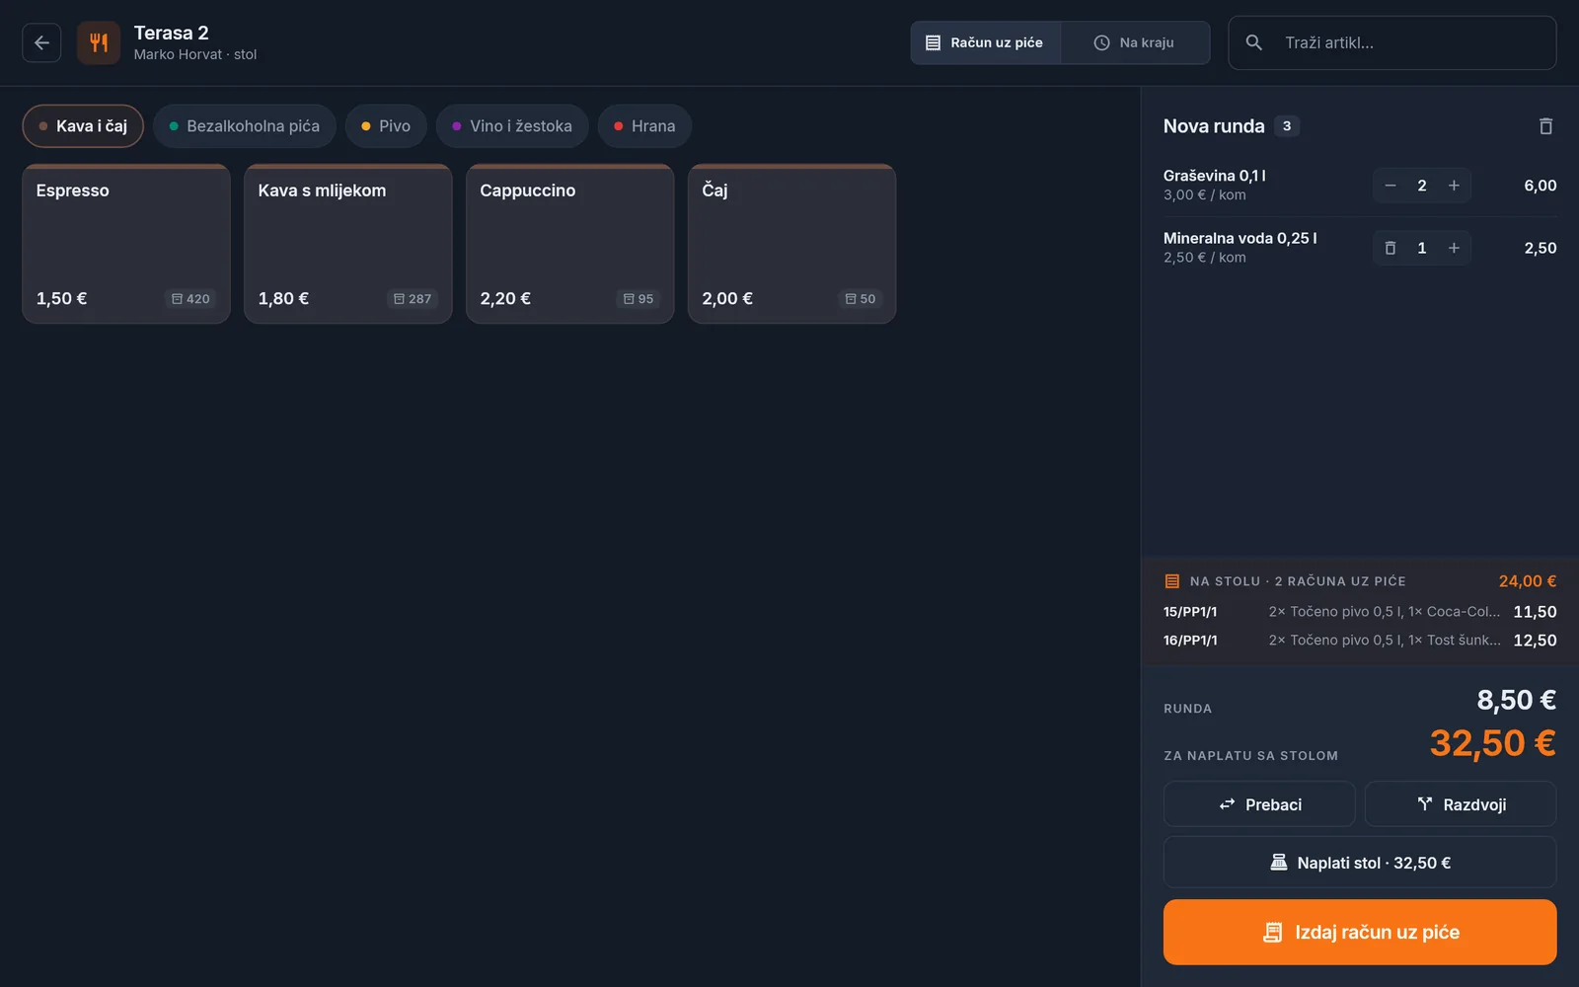Image resolution: width=1579 pixels, height=987 pixels.
Task: Click the Mineralna voda 0,25 l item name
Action: 1240,238
